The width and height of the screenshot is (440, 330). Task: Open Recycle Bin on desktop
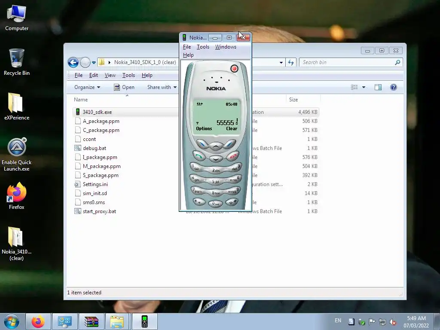17,62
